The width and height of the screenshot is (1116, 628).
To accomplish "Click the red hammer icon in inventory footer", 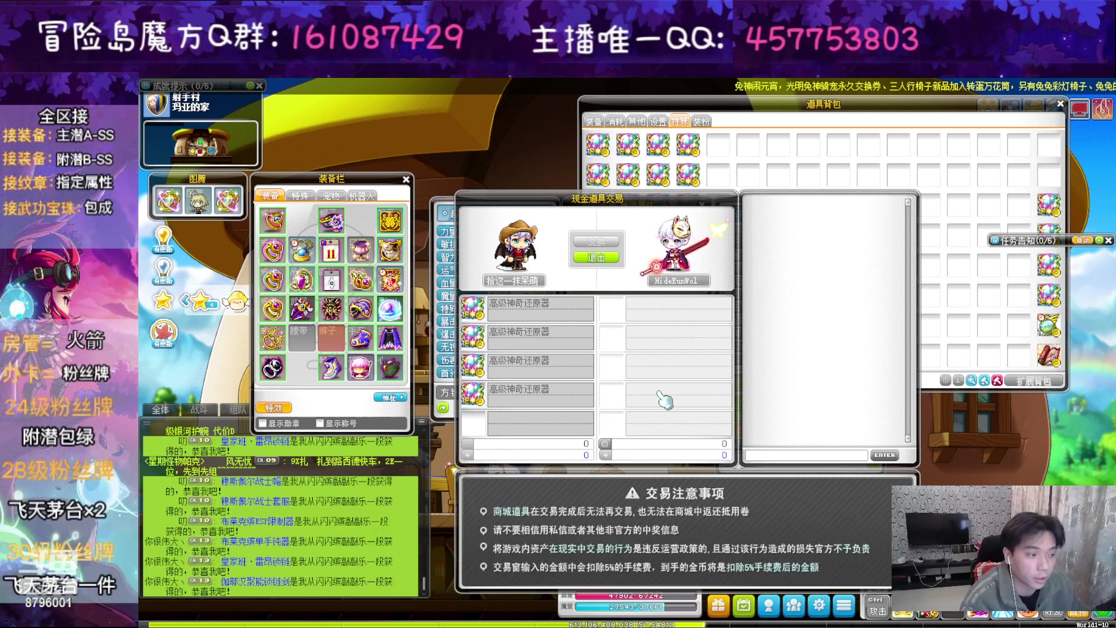I will 997,381.
